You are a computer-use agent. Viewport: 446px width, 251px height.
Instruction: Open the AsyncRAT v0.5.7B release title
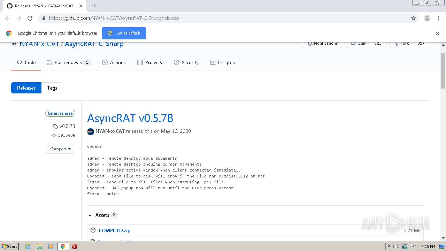pos(130,118)
